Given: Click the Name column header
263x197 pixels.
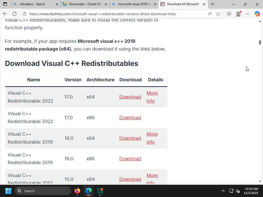Looking at the screenshot, I should (x=34, y=80).
